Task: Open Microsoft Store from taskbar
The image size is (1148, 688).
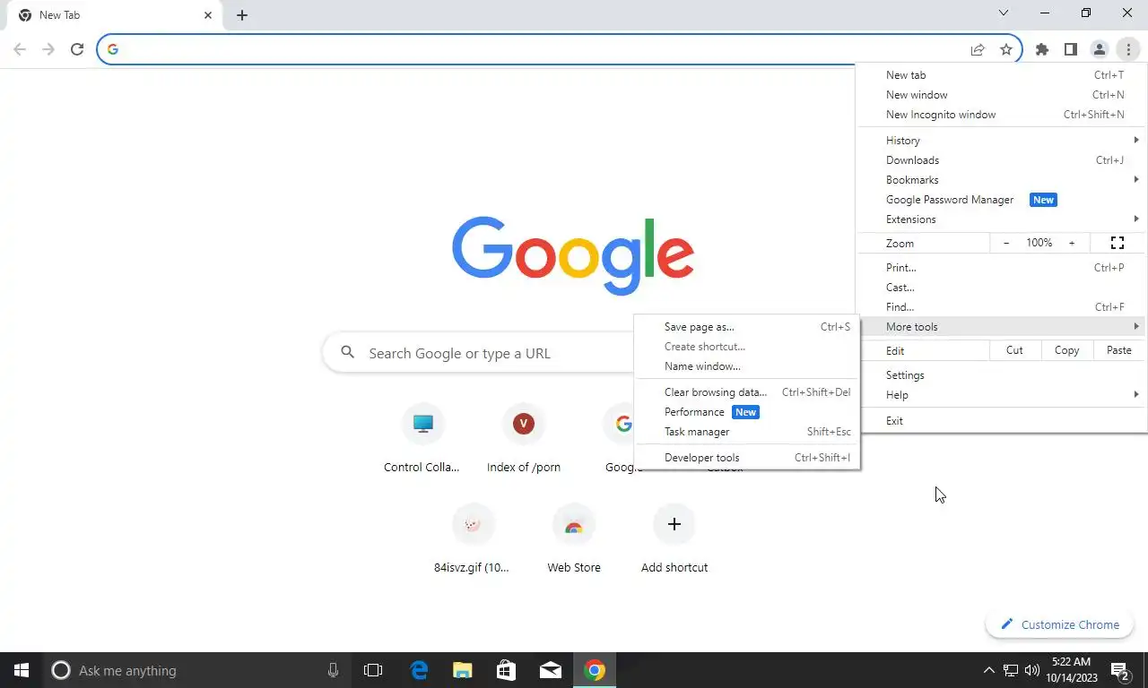Action: [x=506, y=670]
